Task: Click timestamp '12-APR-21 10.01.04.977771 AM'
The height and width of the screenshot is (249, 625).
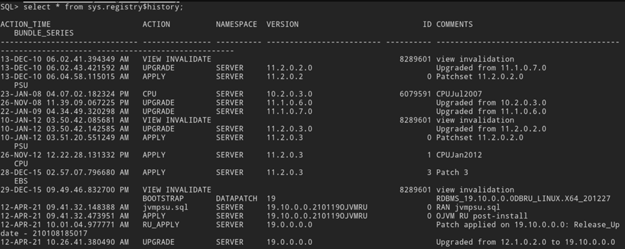Action: point(64,225)
